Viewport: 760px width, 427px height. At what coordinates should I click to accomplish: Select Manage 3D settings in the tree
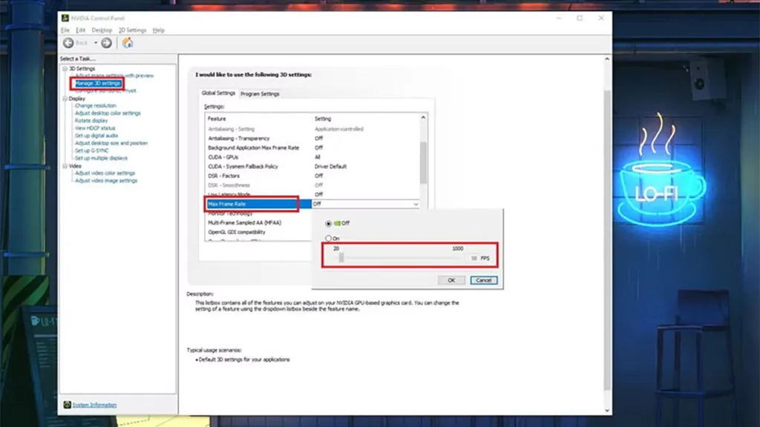[x=97, y=83]
